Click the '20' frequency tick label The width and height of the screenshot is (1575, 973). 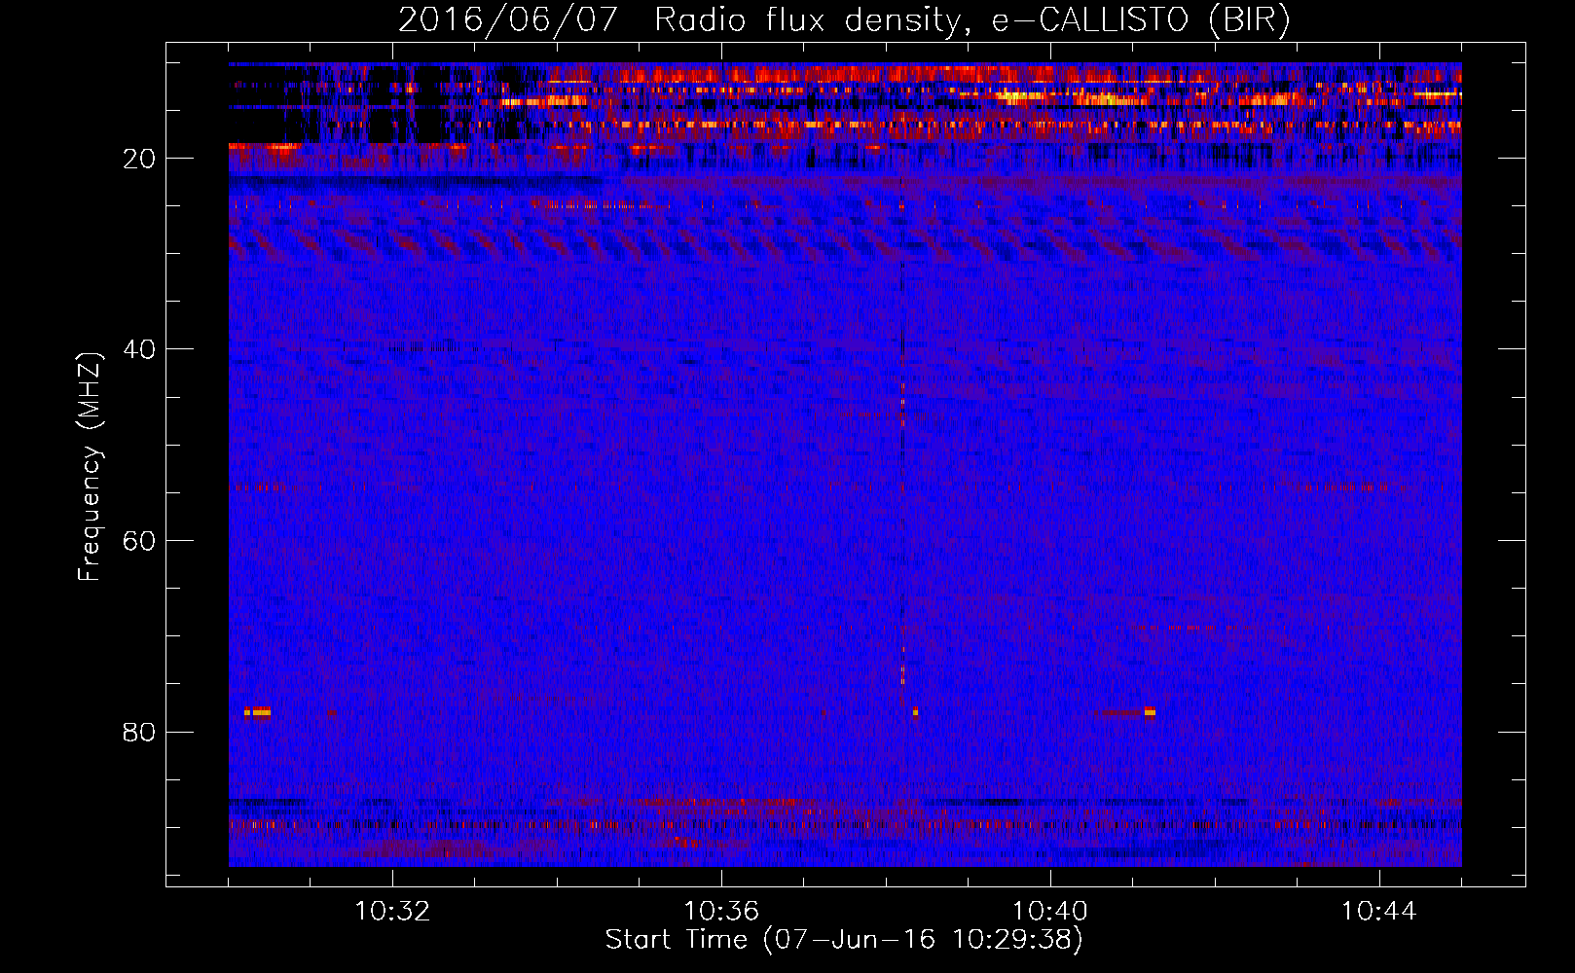click(139, 159)
